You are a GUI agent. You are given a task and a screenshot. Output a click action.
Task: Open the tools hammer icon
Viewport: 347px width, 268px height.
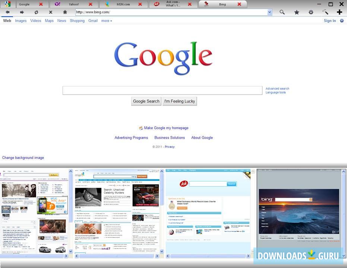coord(325,12)
